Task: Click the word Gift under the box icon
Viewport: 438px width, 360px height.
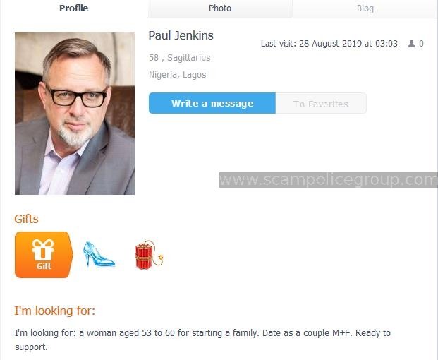Action: point(44,266)
